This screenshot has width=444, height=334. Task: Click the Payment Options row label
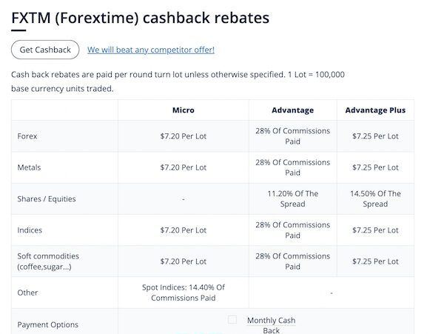(x=47, y=324)
